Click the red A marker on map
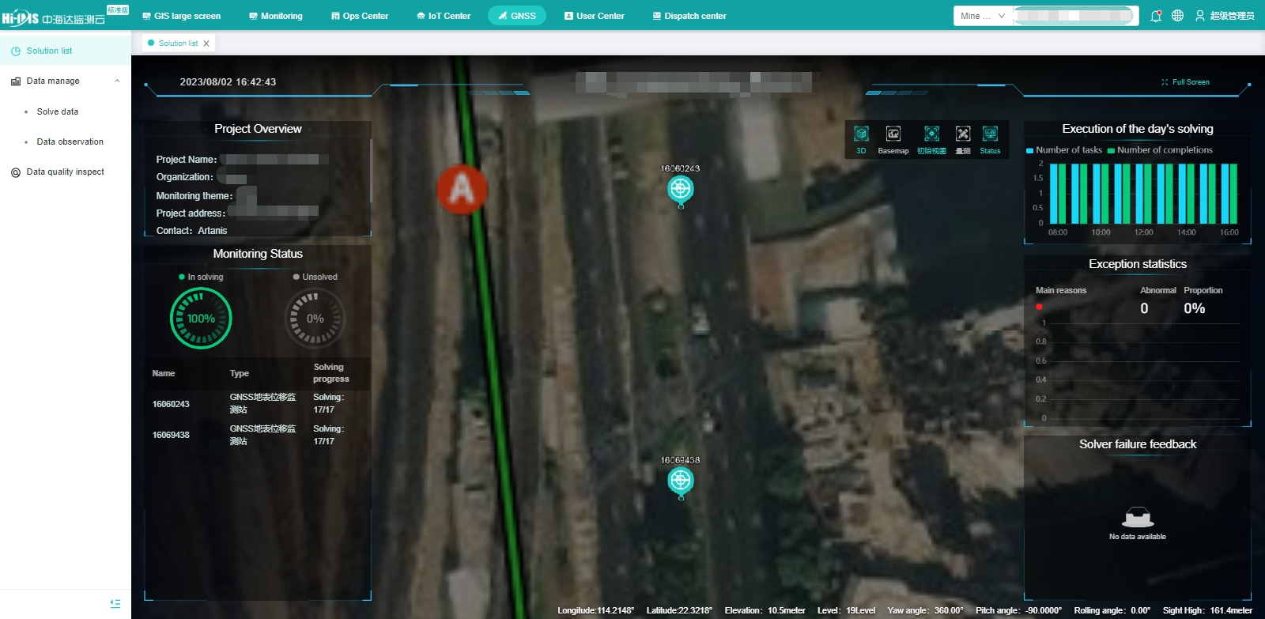Viewport: 1265px width, 619px height. [x=462, y=189]
